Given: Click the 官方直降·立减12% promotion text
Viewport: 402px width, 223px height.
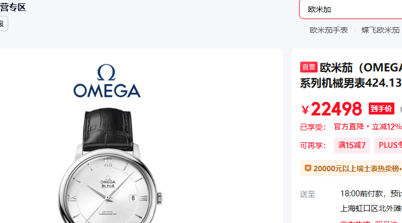Looking at the screenshot, I should (368, 127).
